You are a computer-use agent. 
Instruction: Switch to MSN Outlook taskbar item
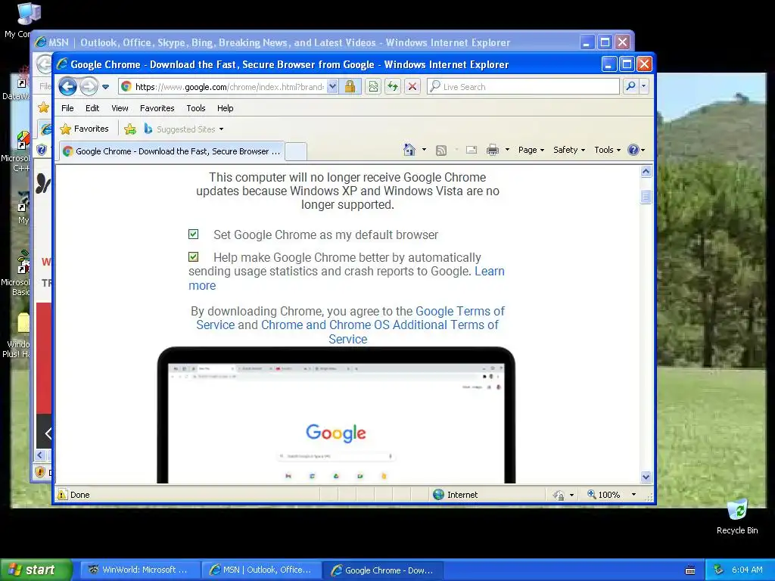(x=261, y=570)
